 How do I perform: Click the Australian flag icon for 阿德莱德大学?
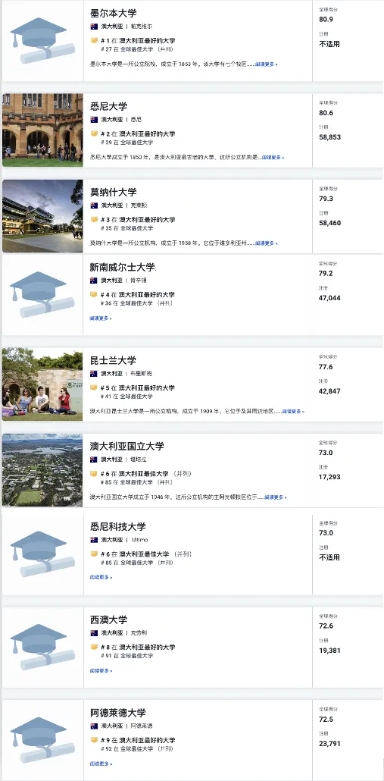pos(94,726)
